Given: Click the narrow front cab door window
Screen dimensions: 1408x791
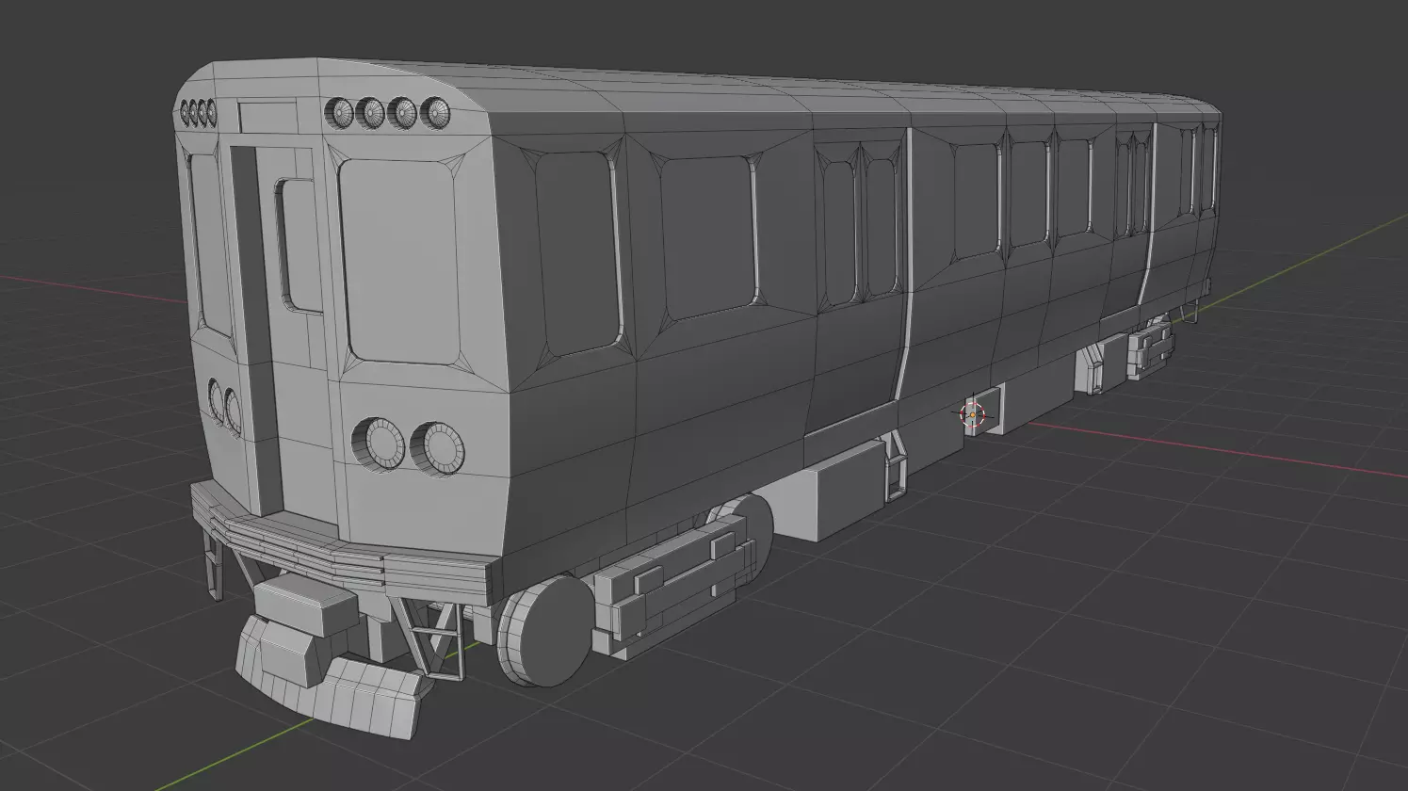Looking at the screenshot, I should coord(300,246).
